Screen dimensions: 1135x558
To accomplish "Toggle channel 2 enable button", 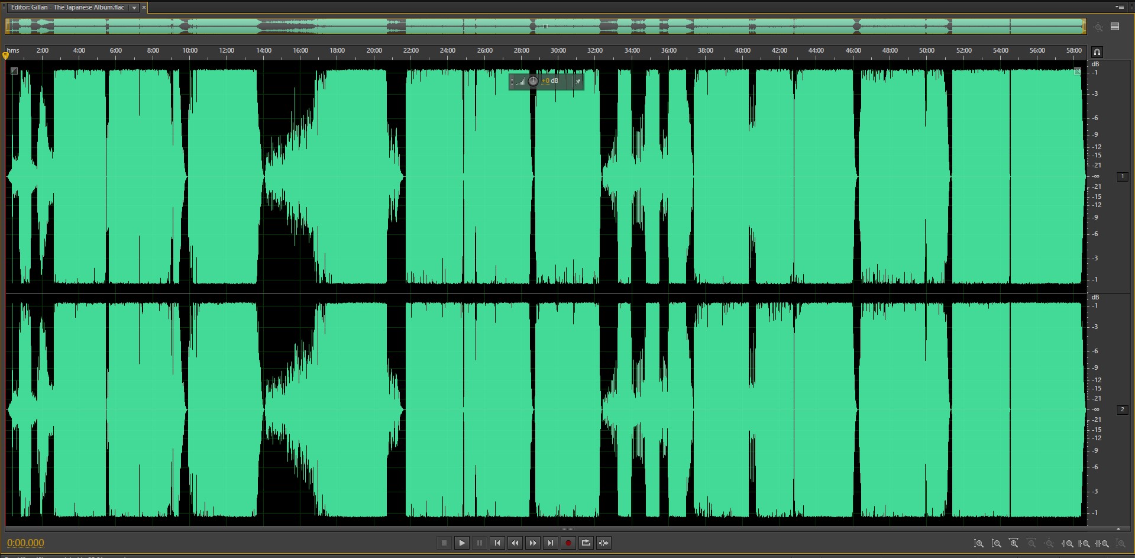I will tap(1122, 409).
